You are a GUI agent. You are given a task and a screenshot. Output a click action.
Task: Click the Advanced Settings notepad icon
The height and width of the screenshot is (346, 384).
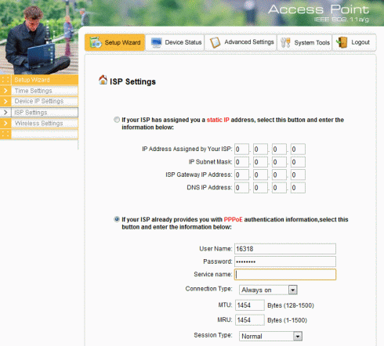pos(215,42)
